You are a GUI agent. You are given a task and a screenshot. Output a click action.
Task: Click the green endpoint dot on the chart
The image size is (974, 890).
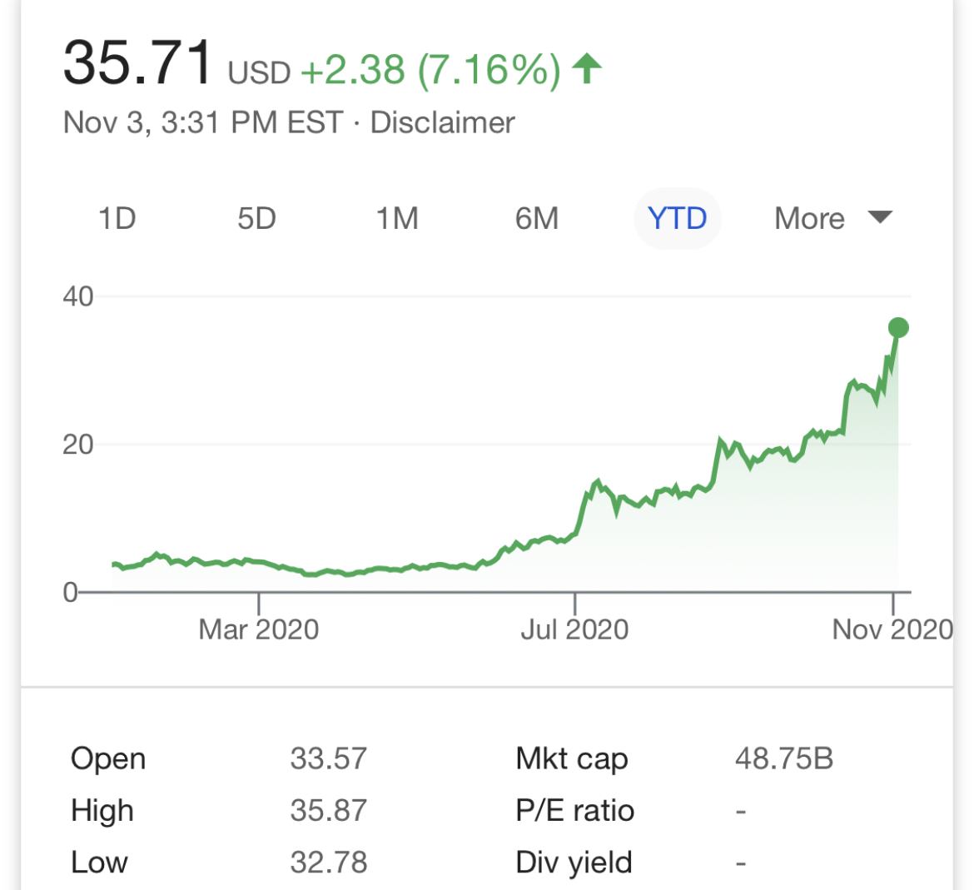pos(898,328)
